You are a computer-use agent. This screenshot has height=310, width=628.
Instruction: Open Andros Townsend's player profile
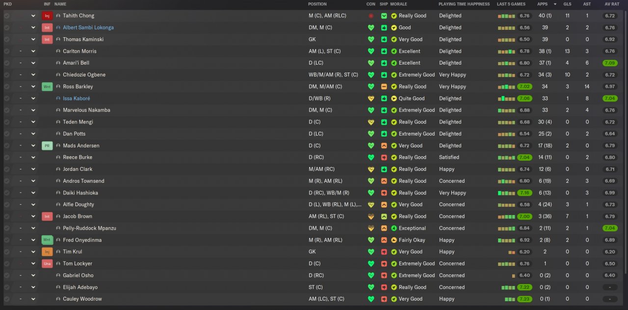(83, 181)
